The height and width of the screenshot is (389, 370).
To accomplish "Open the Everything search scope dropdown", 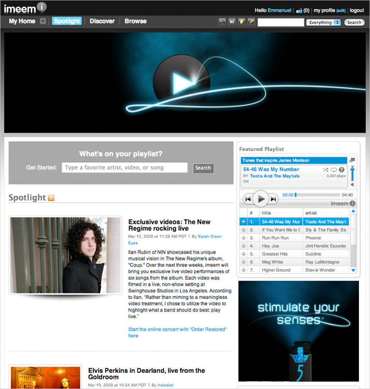I will pyautogui.click(x=323, y=22).
